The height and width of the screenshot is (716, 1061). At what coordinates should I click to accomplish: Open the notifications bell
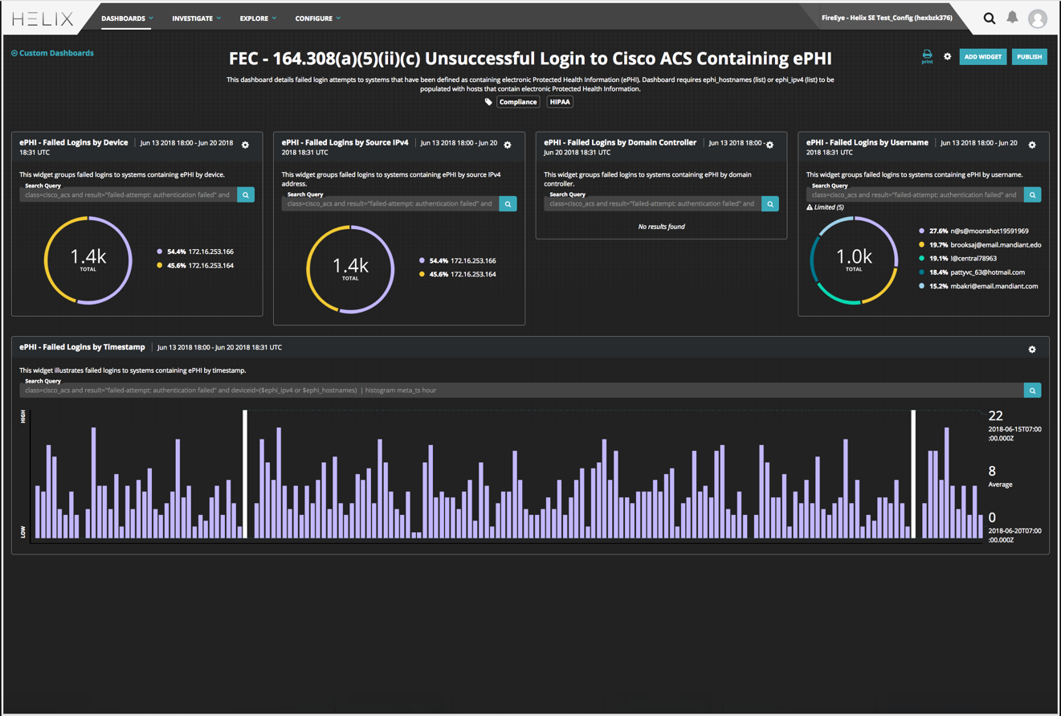[x=1012, y=18]
